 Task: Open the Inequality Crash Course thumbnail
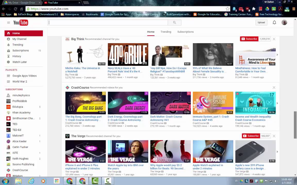coord(255,103)
